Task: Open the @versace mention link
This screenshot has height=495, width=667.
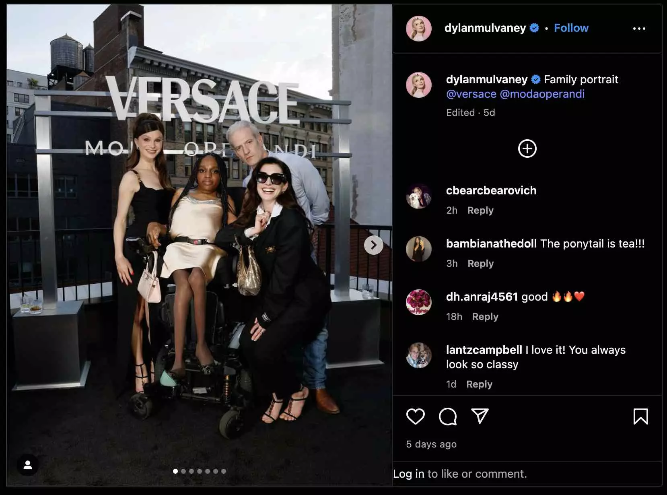Action: pyautogui.click(x=471, y=94)
